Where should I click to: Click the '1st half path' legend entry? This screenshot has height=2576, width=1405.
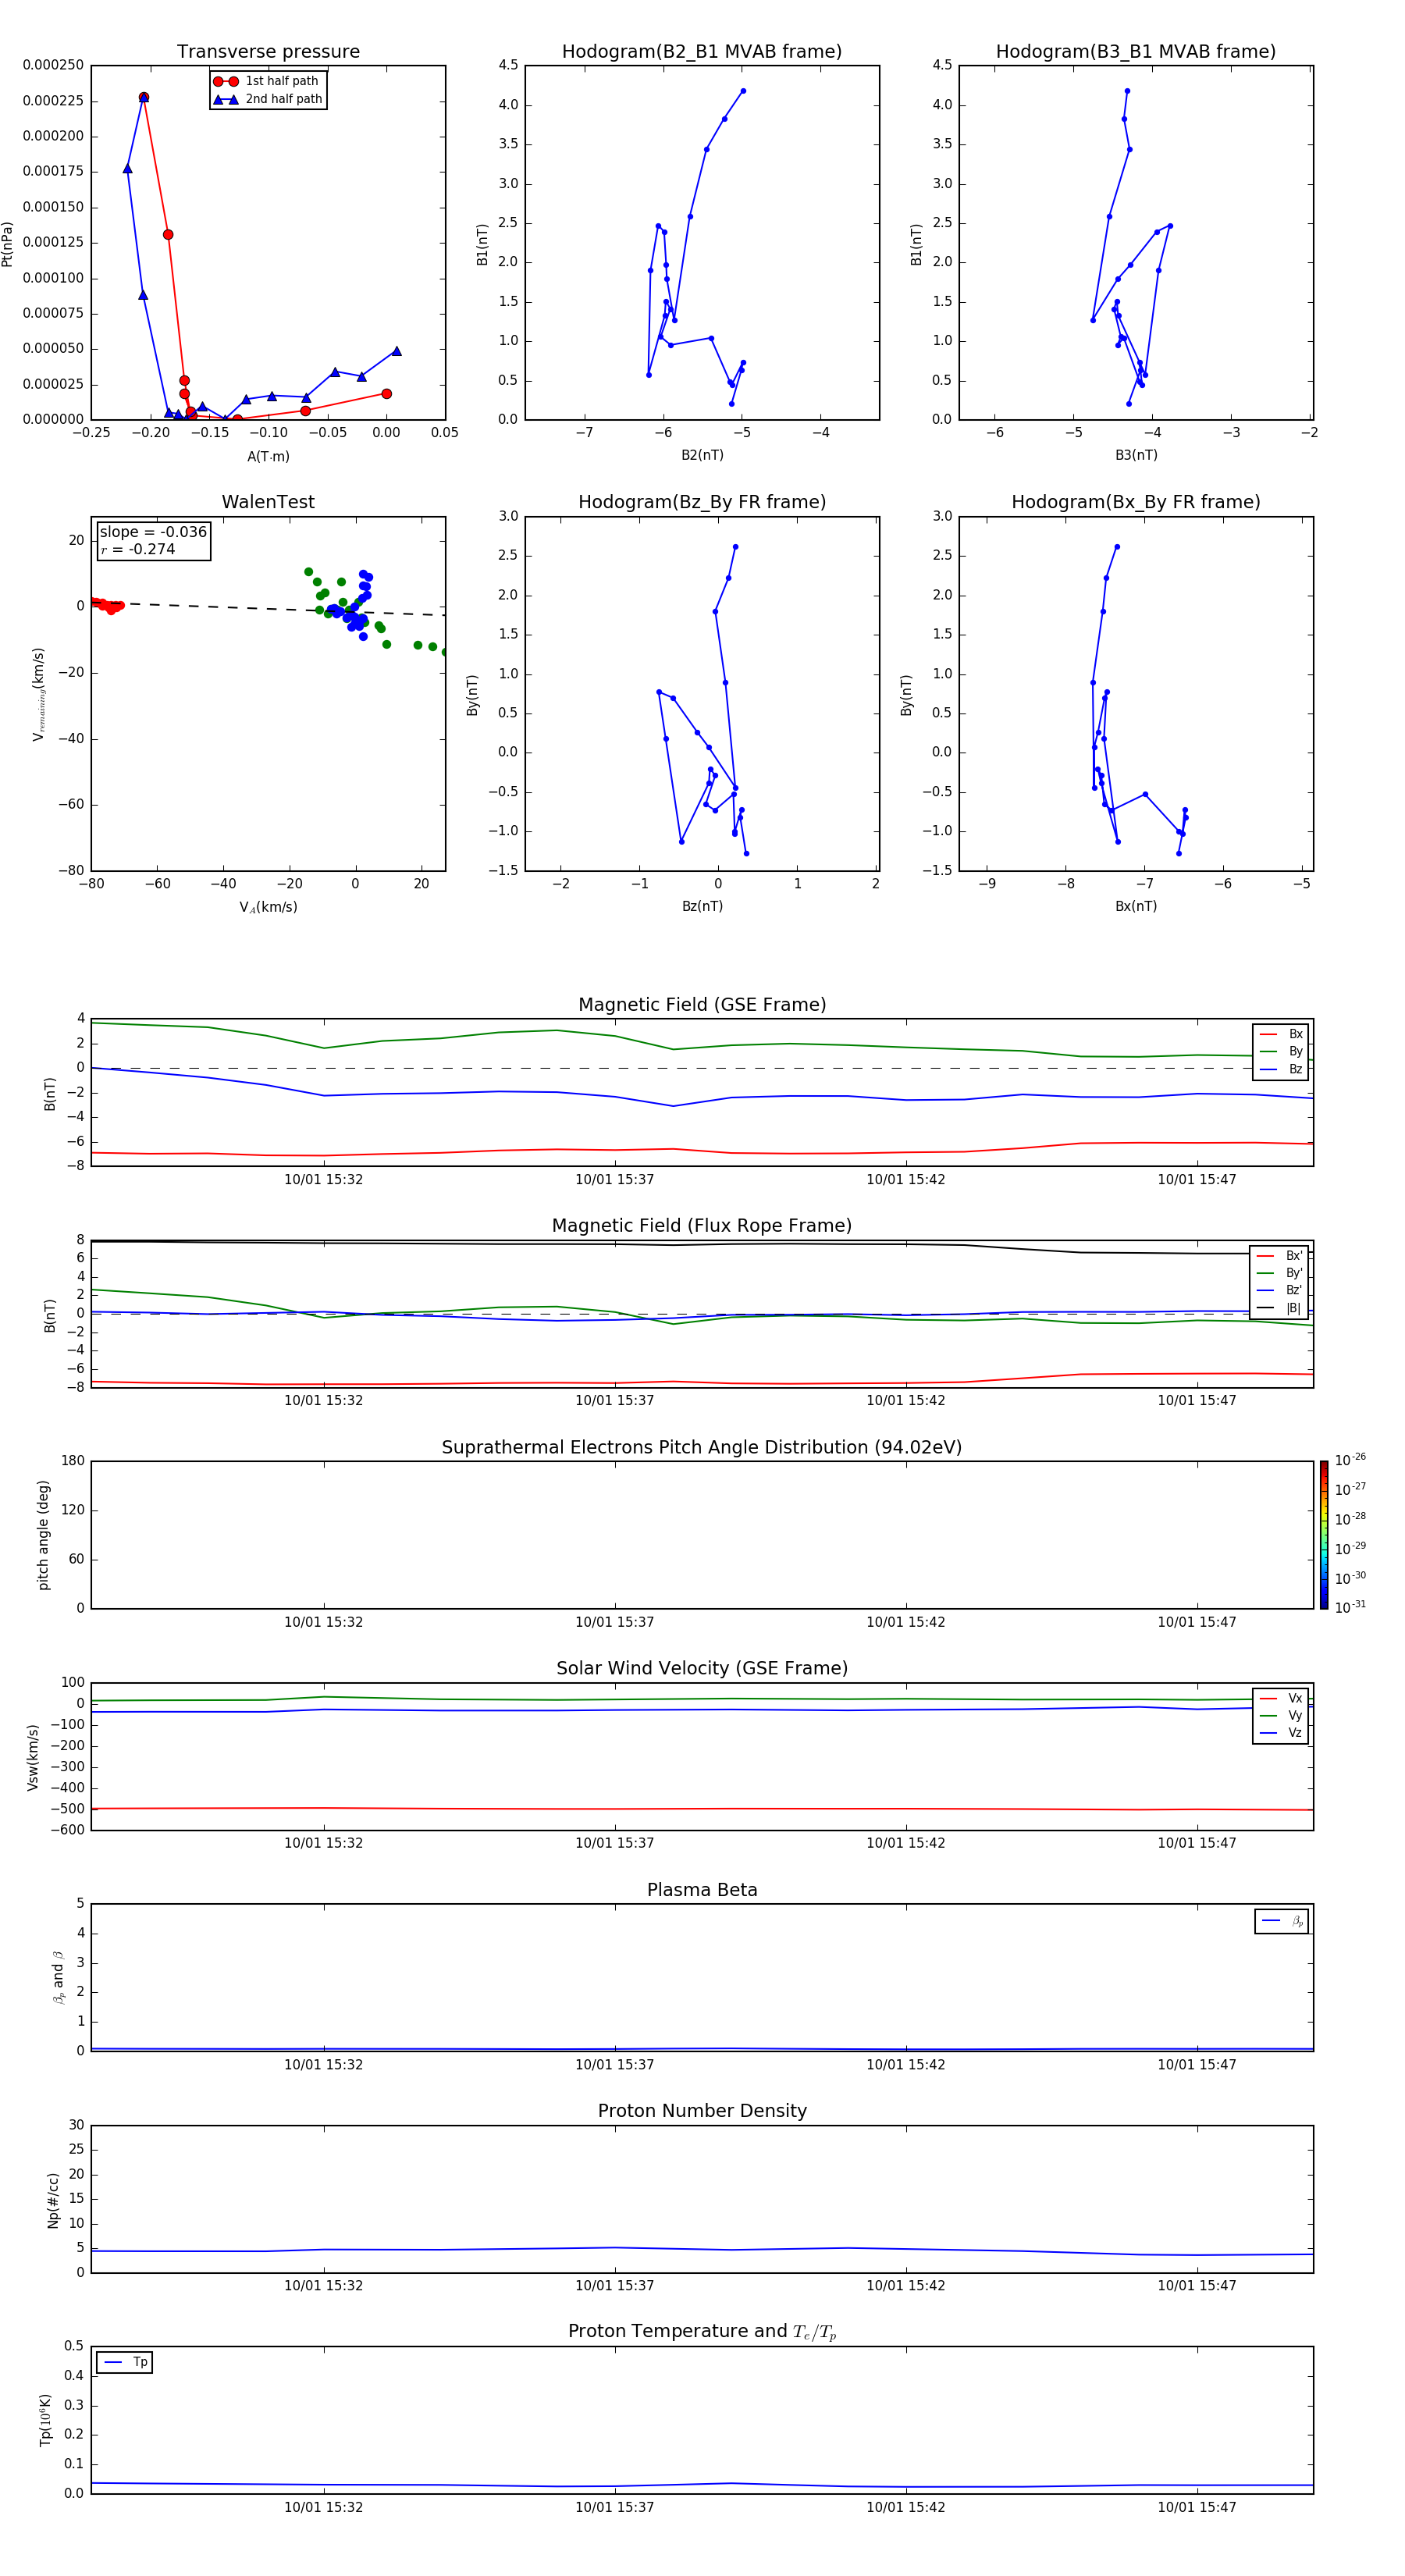pyautogui.click(x=266, y=81)
